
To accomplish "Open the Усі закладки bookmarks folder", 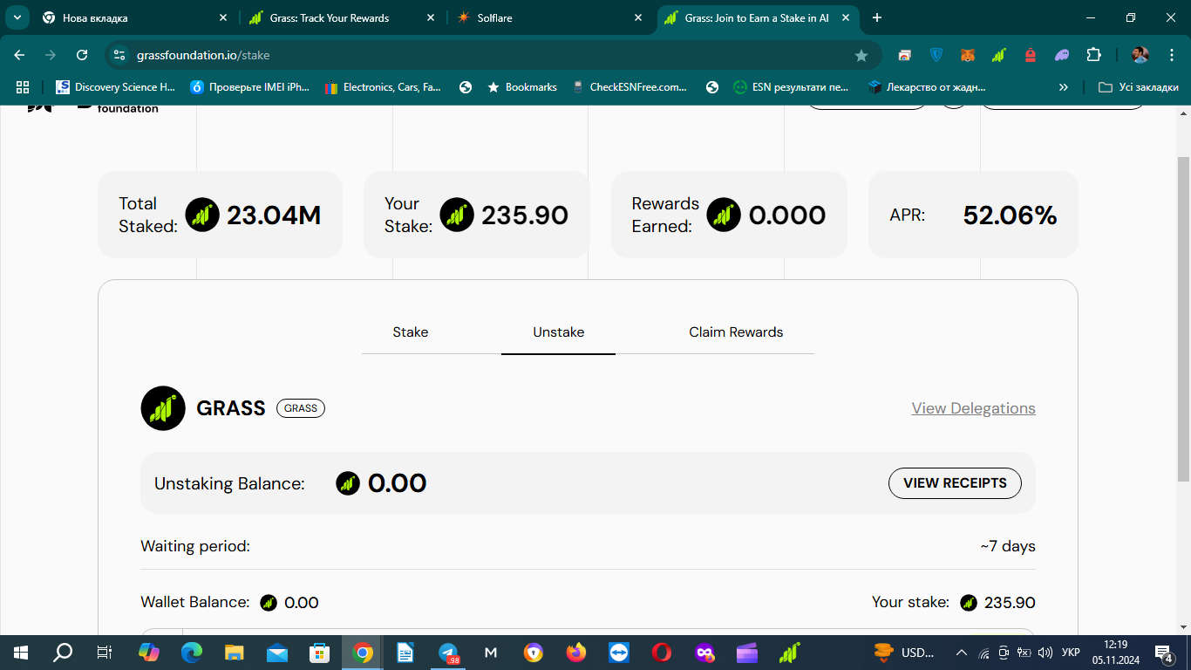I will [1139, 87].
